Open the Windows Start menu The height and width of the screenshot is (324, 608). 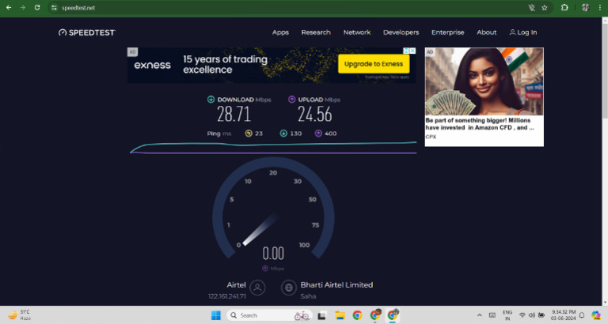coord(216,315)
